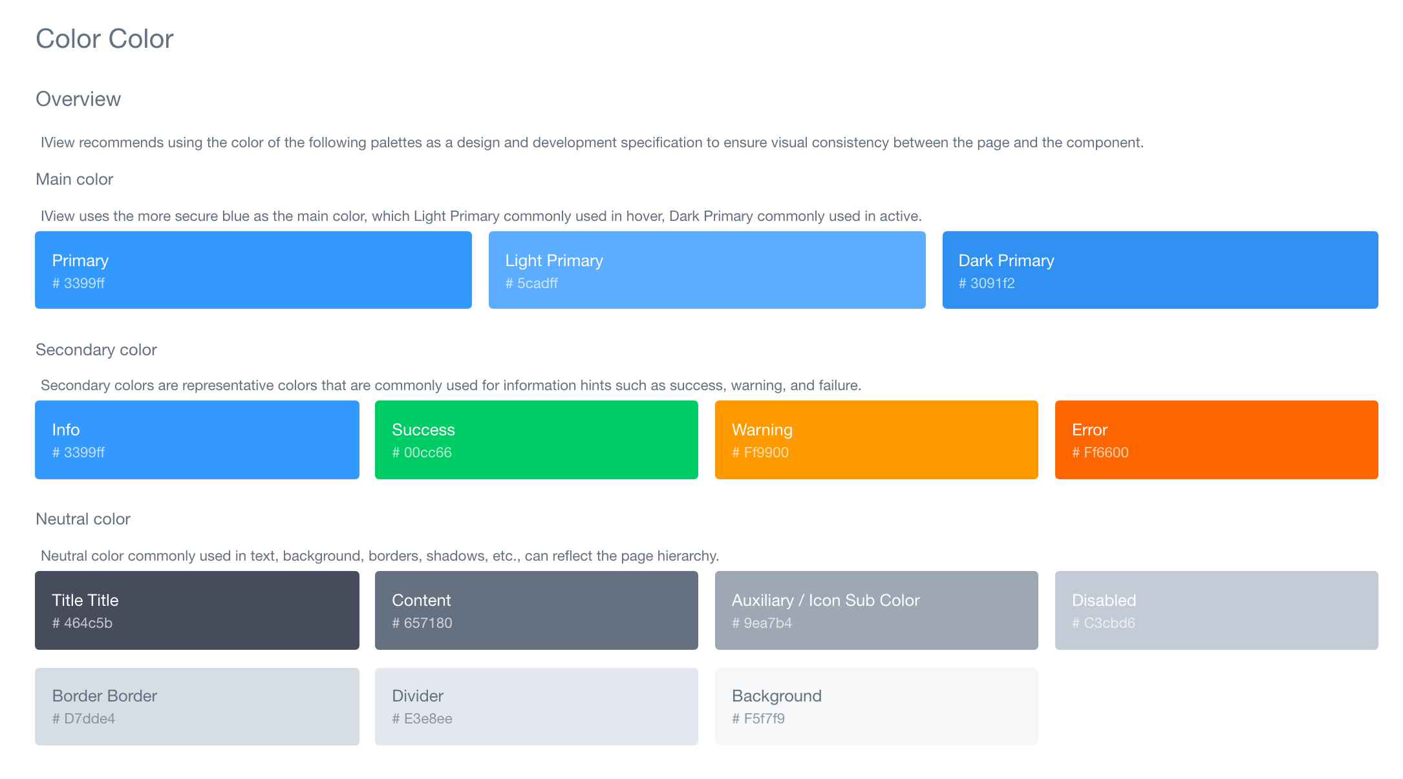Screen dimensions: 1403x779
Task: Select the Background color swatch
Action: [x=876, y=707]
